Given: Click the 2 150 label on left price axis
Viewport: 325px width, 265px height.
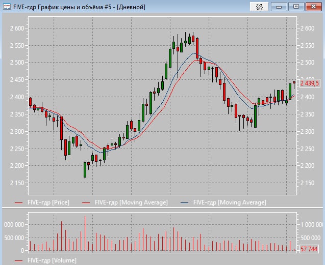Looking at the screenshot, I should tap(17, 183).
